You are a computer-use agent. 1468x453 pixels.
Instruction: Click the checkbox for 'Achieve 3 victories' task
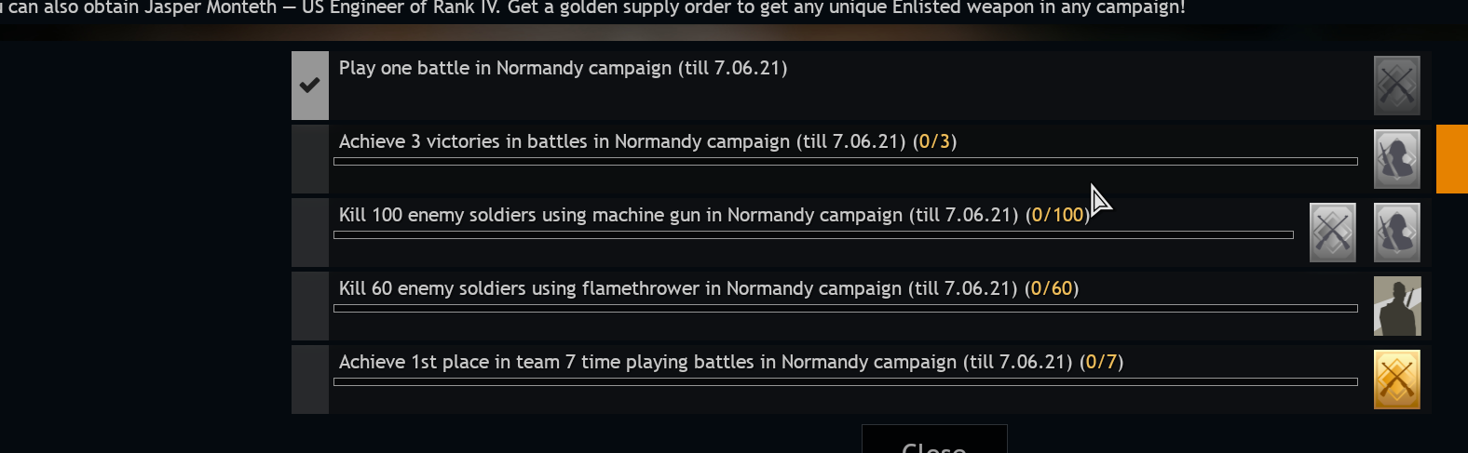coord(310,159)
